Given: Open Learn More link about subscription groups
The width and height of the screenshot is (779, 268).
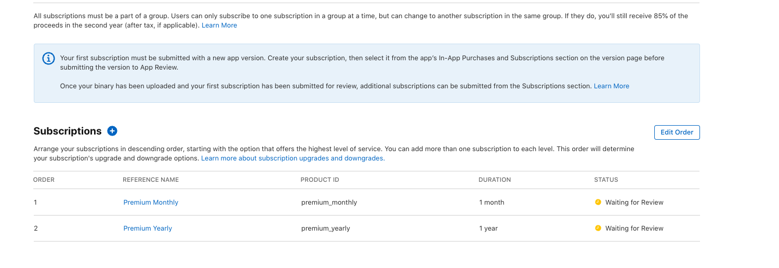Looking at the screenshot, I should point(219,25).
